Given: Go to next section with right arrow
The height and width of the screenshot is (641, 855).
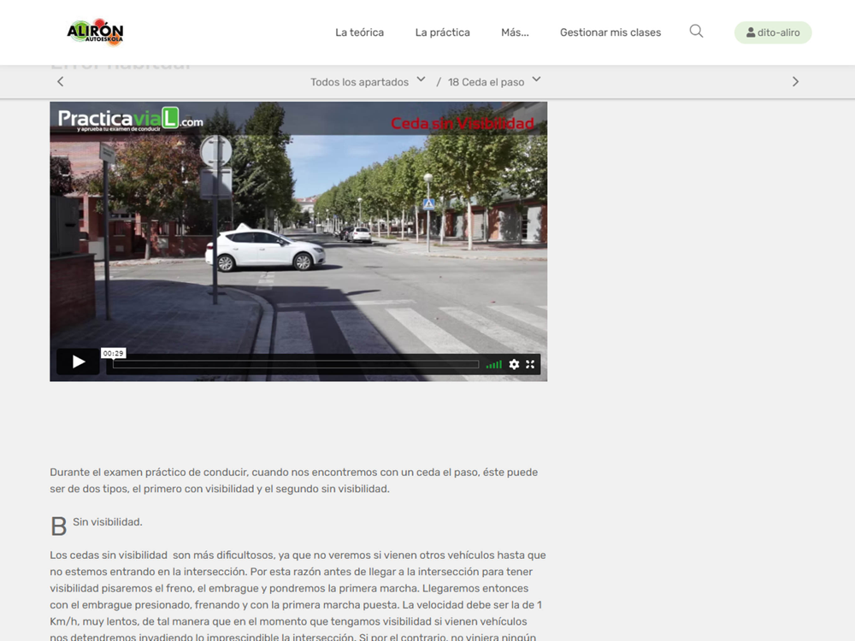Looking at the screenshot, I should pyautogui.click(x=795, y=82).
